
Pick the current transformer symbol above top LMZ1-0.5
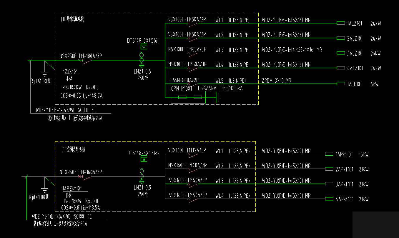click(141, 60)
